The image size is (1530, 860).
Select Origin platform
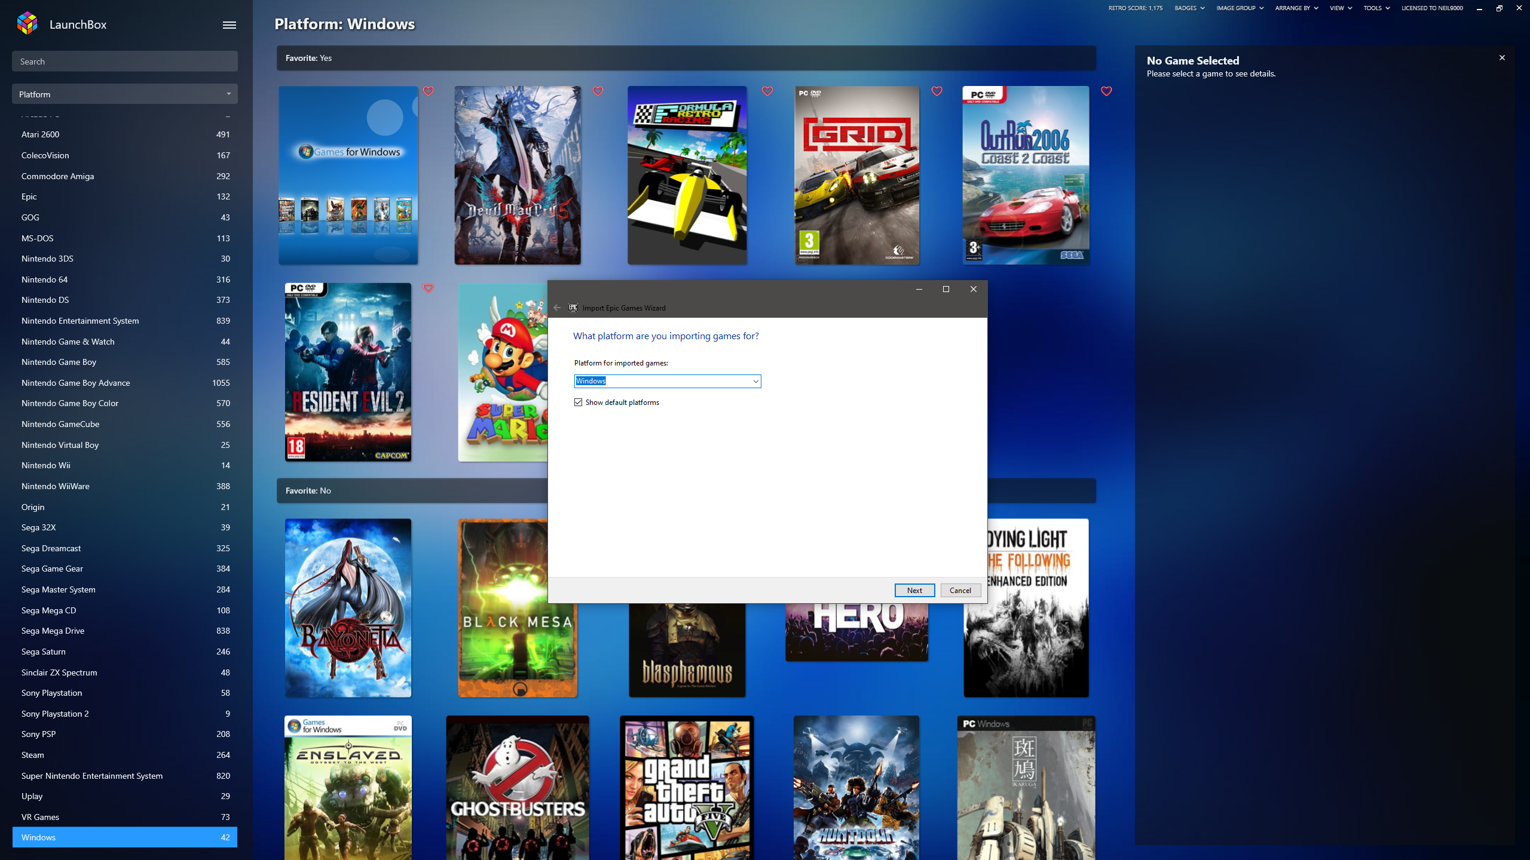[x=125, y=507]
